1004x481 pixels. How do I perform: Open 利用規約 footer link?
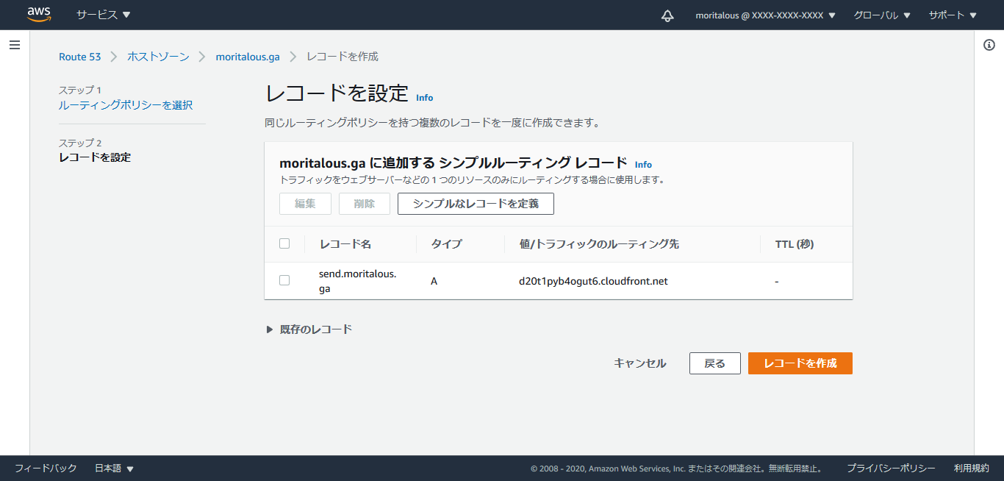click(x=972, y=468)
